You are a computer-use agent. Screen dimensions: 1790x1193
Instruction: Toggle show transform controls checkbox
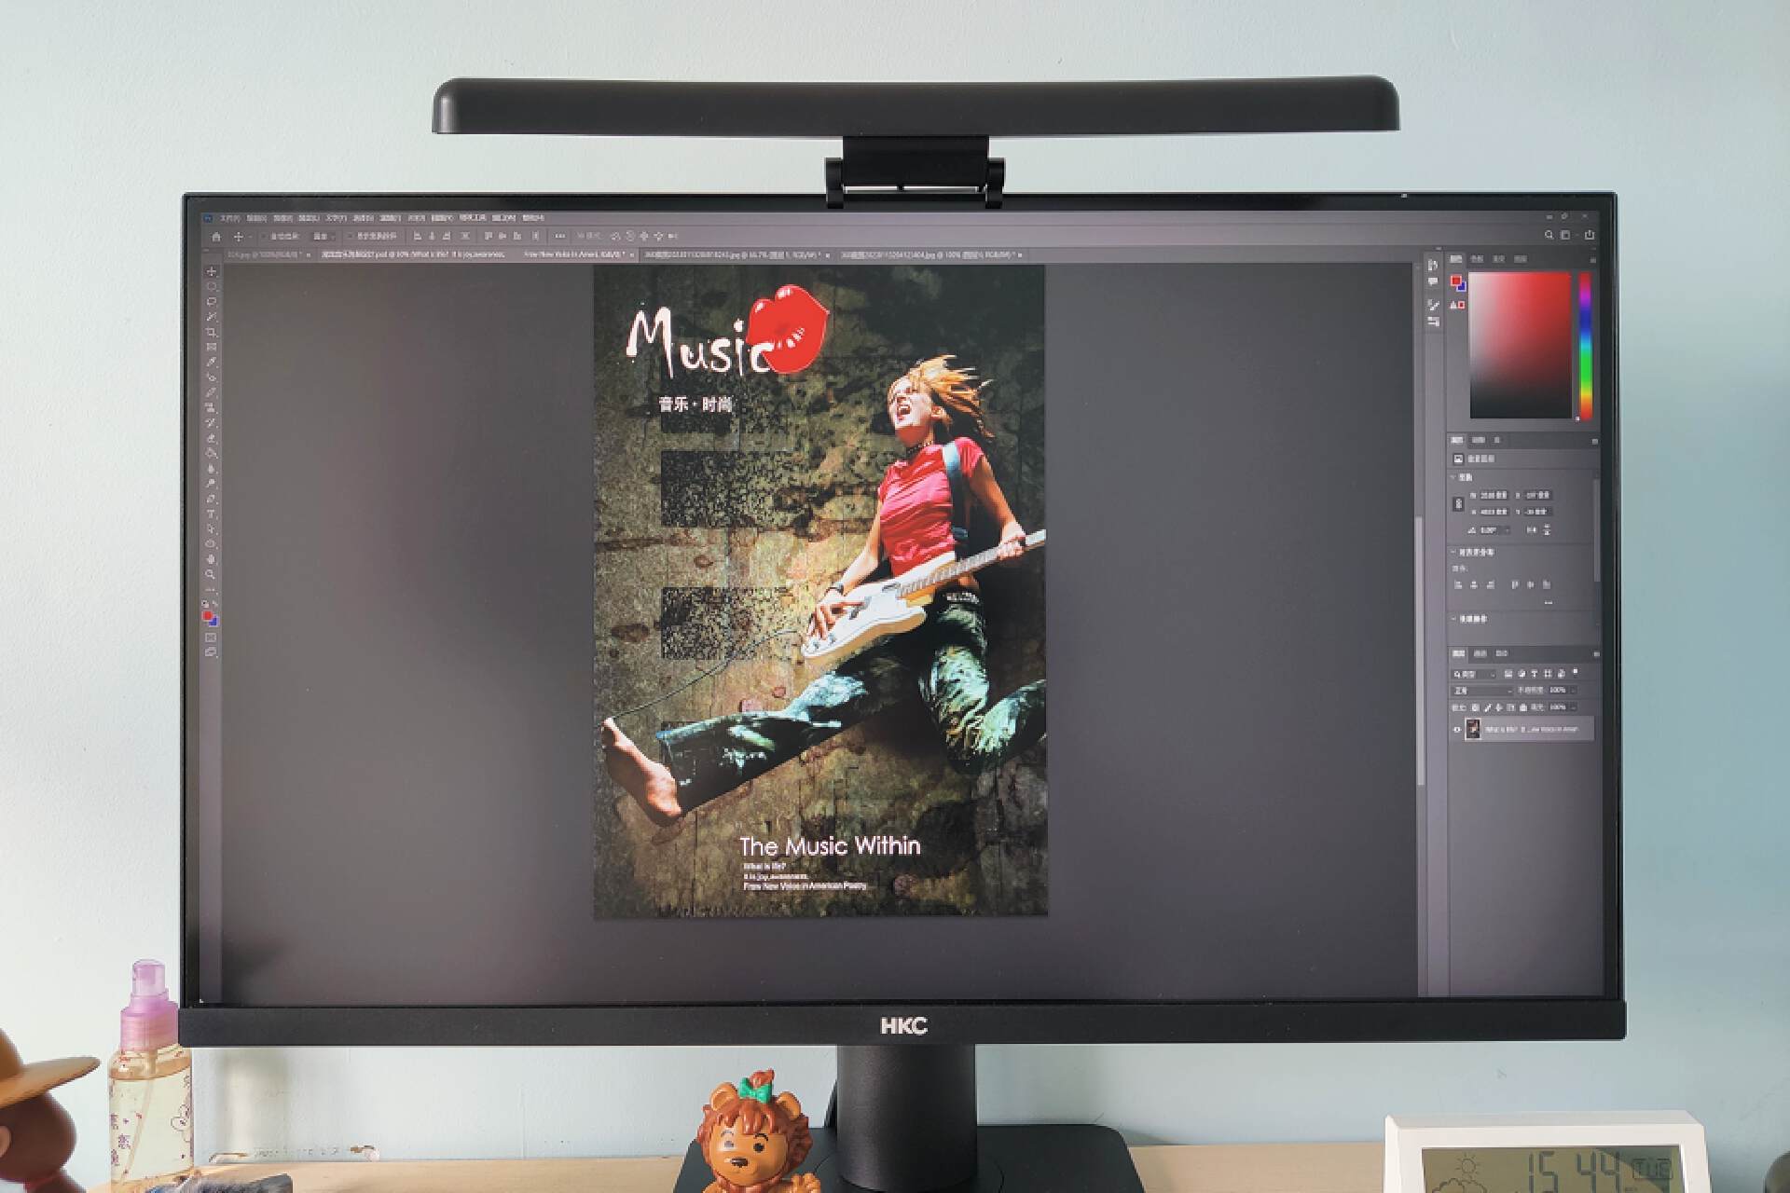[x=351, y=237]
